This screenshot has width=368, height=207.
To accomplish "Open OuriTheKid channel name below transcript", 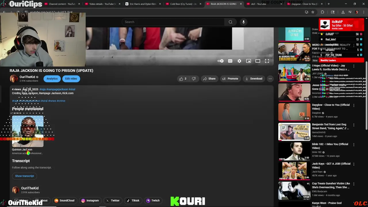I will coord(30,188).
